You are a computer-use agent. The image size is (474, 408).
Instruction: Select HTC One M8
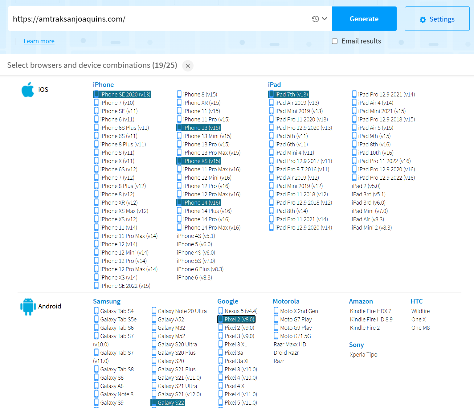(x=420, y=328)
